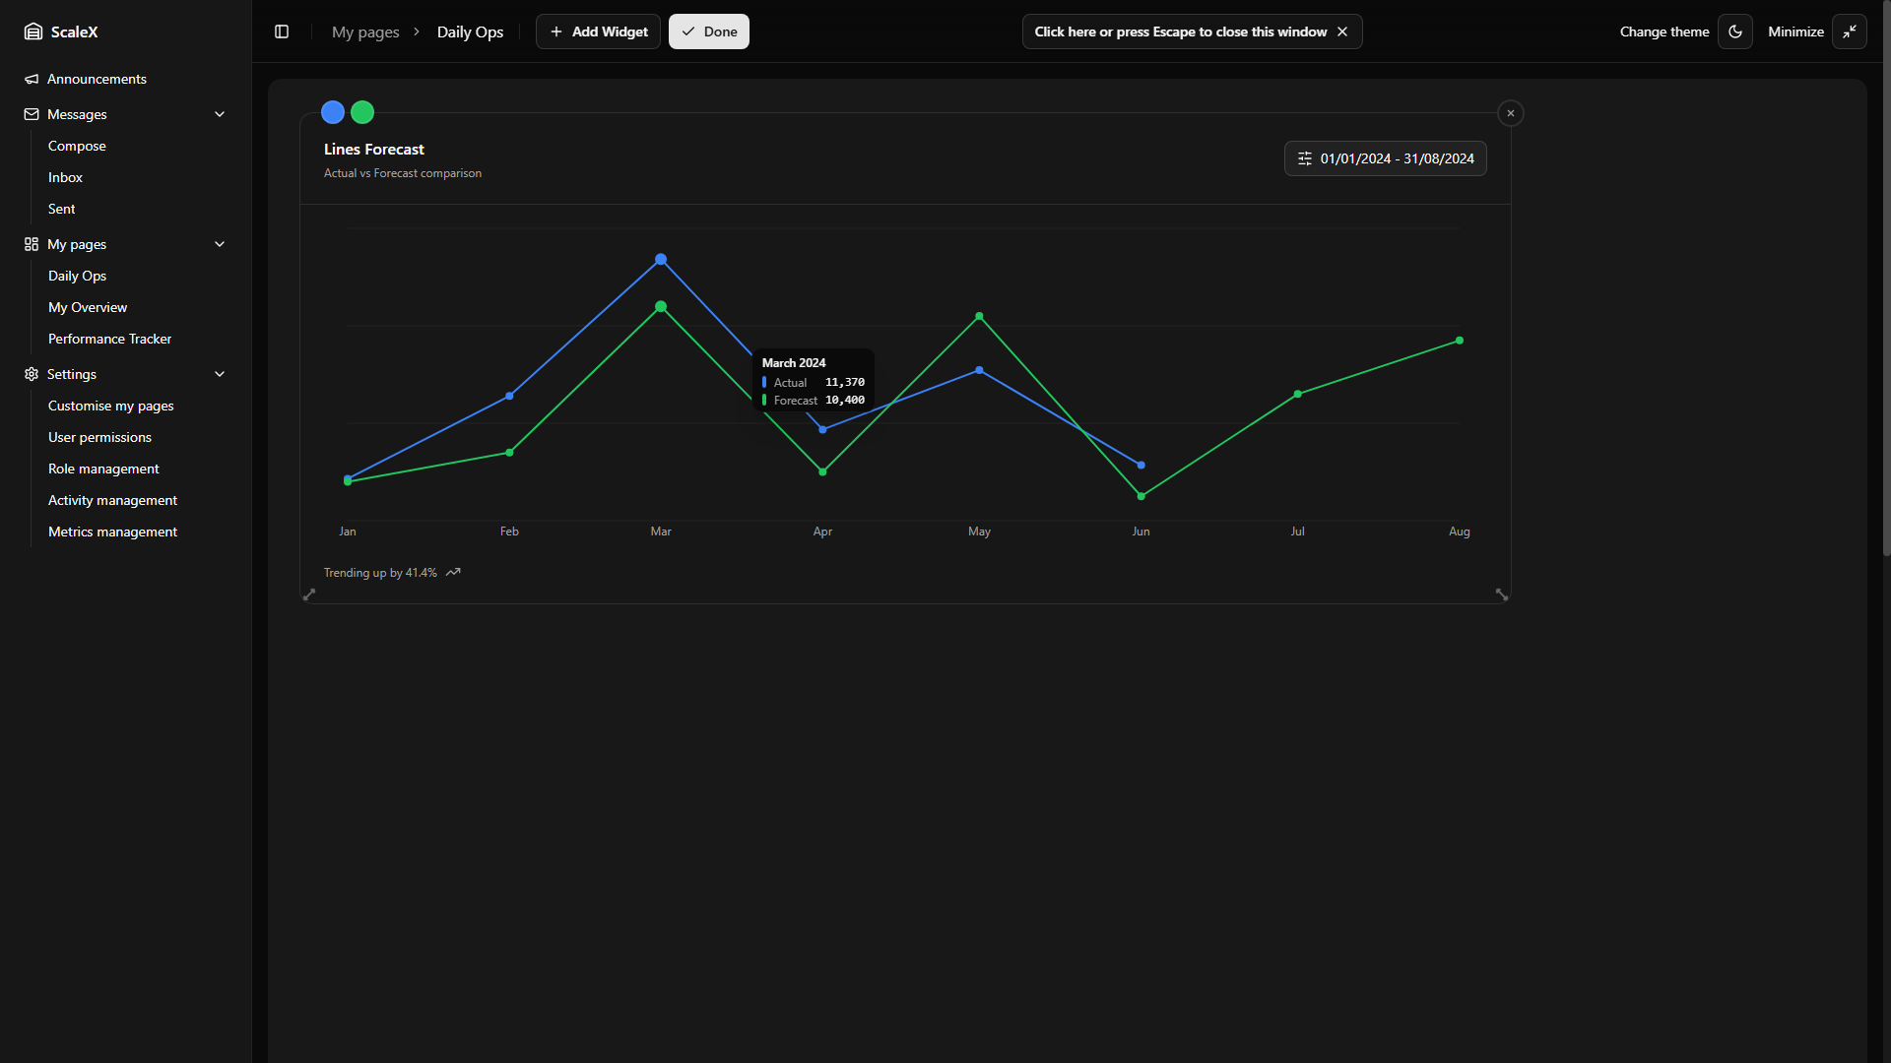Click the trending up arrow icon

click(x=453, y=572)
